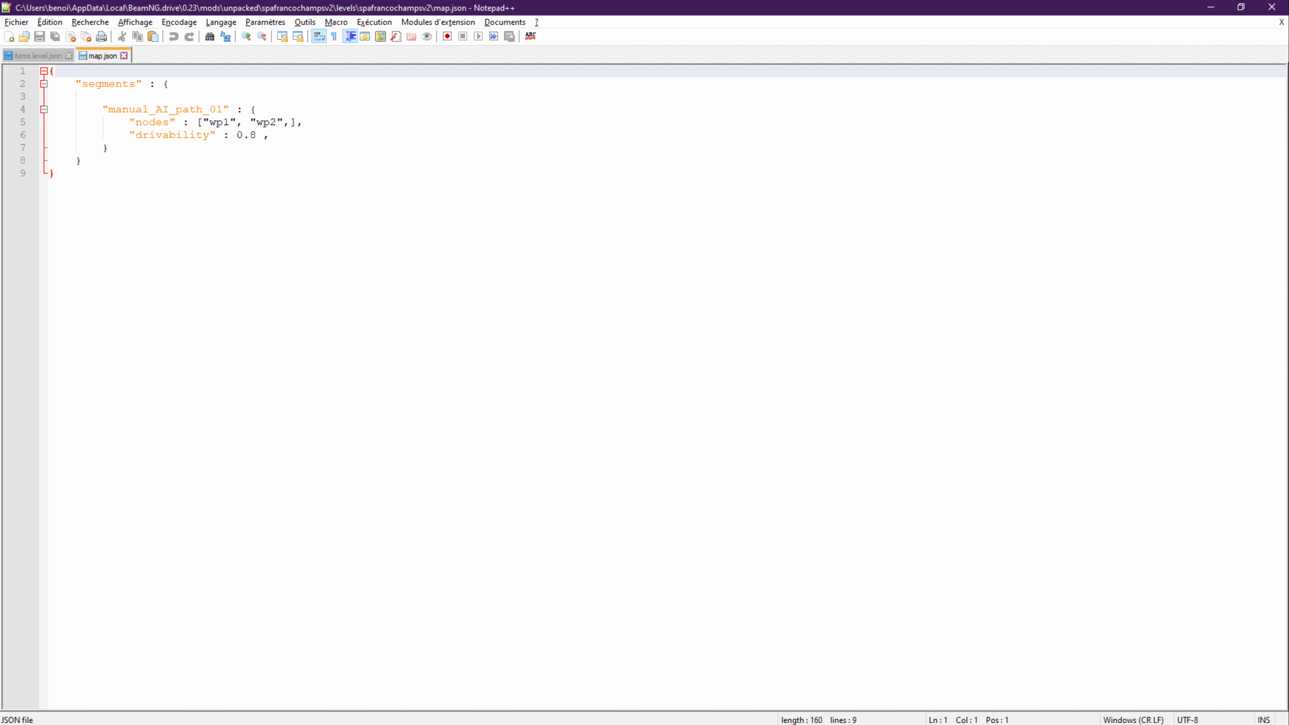This screenshot has height=725, width=1289.
Task: Open the Encodage menu
Action: [x=179, y=22]
